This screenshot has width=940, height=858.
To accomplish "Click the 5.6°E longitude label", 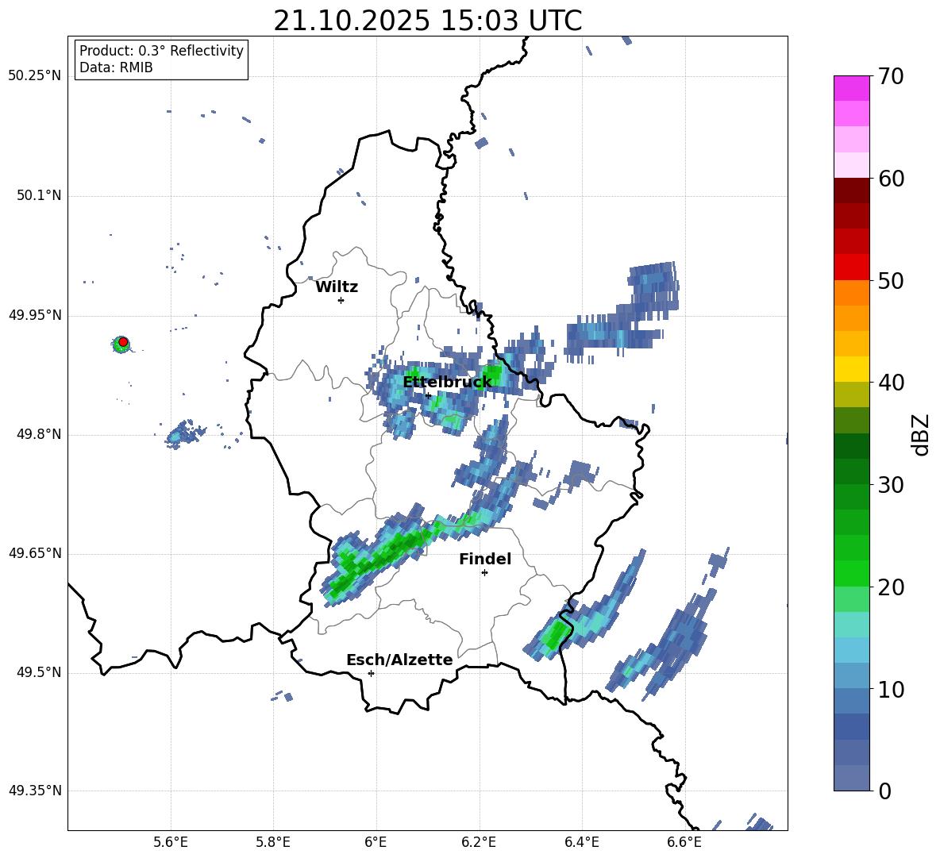I will pos(170,842).
